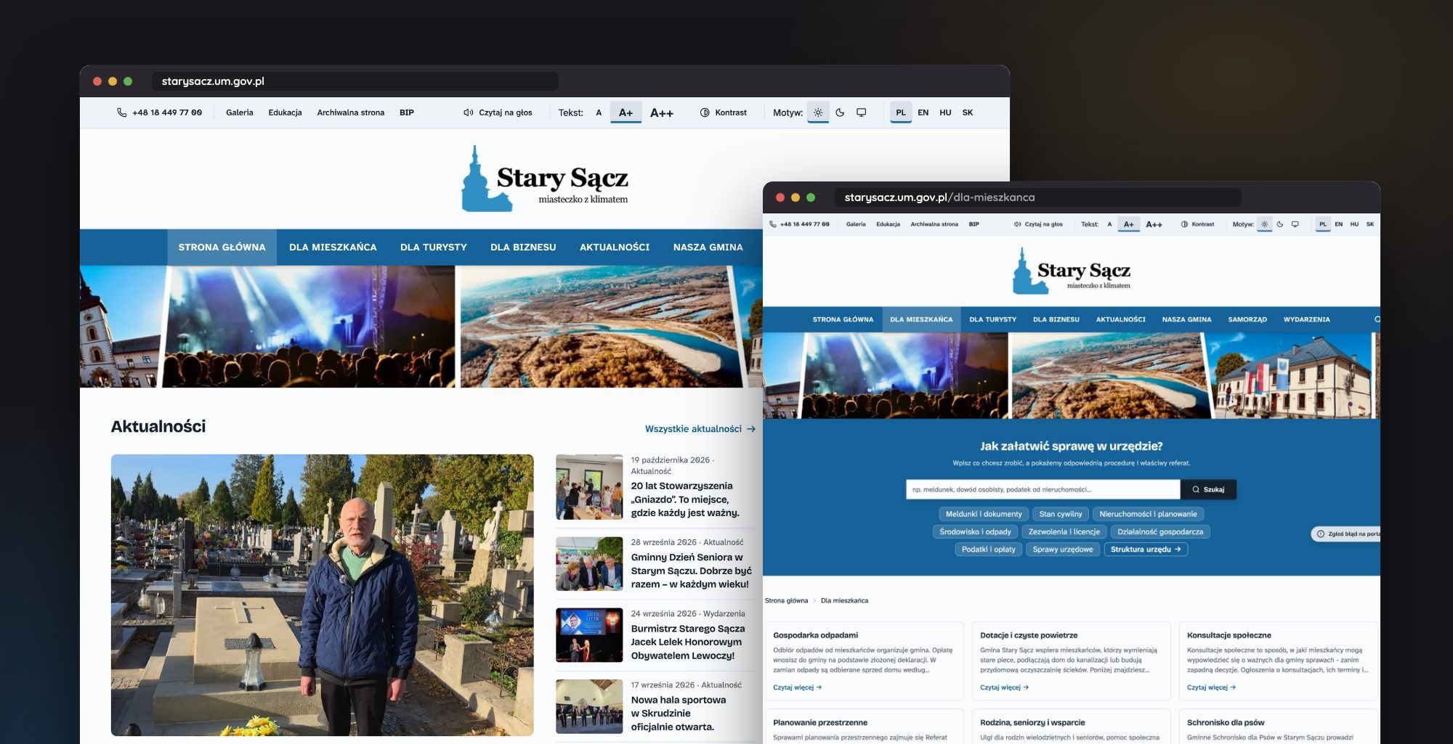Open Samorząd tab in front window nav
The width and height of the screenshot is (1453, 744).
1247,319
